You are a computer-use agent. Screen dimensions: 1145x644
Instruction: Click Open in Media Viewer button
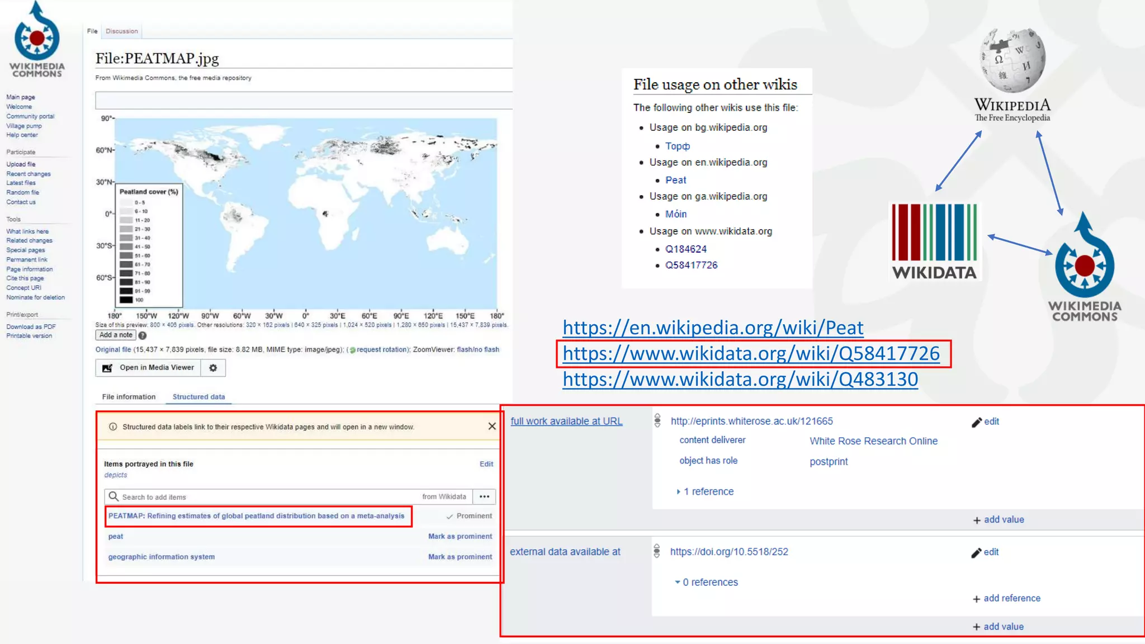[150, 368]
